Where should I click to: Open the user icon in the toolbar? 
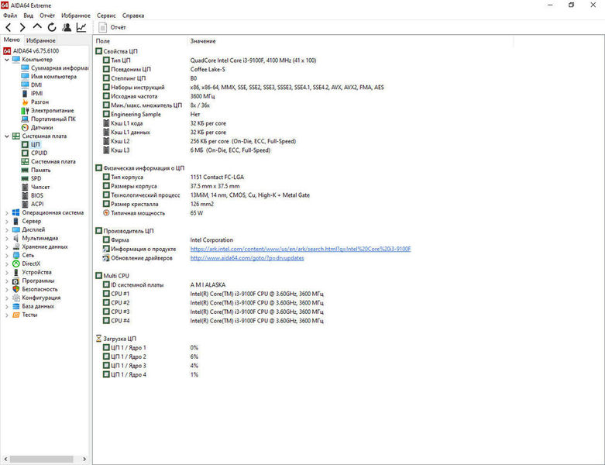tap(67, 27)
